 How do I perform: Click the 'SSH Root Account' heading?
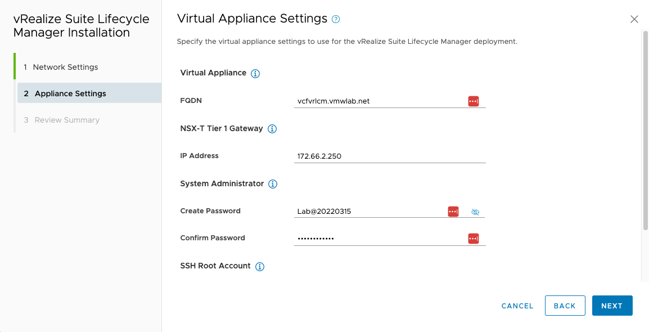pos(215,266)
